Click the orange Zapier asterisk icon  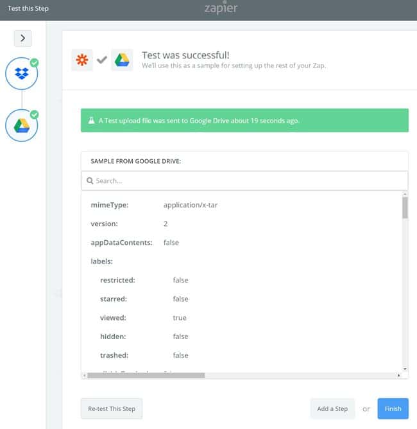82,60
